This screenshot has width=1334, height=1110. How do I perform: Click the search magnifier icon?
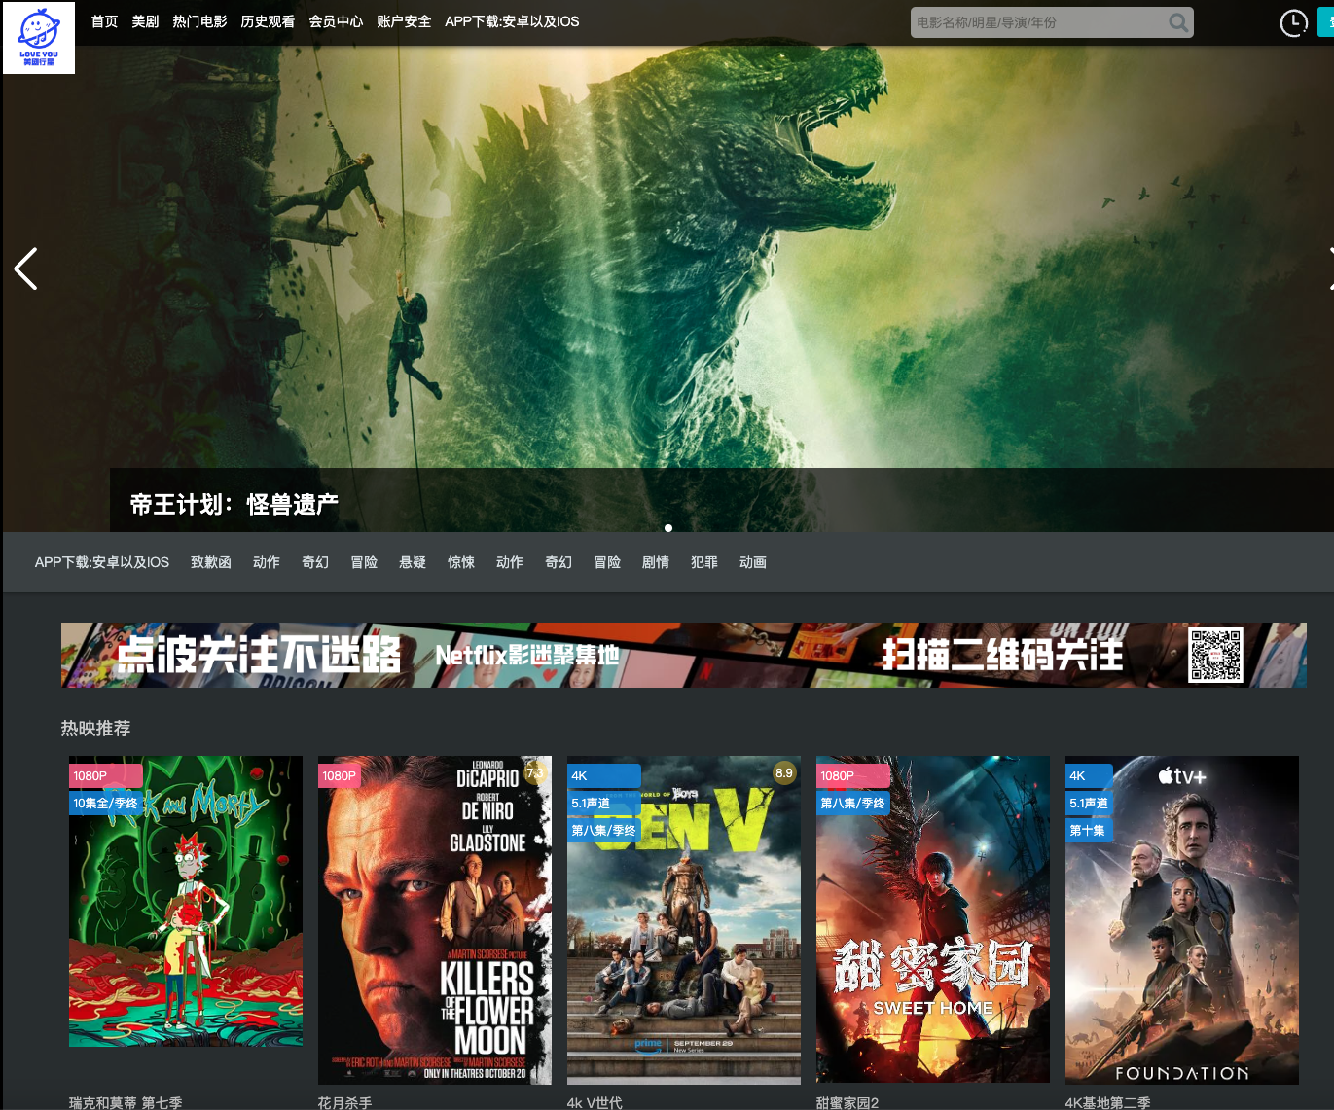(x=1178, y=22)
